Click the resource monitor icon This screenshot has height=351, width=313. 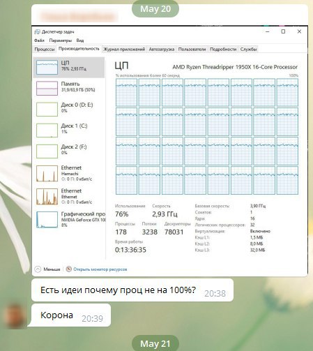69,269
